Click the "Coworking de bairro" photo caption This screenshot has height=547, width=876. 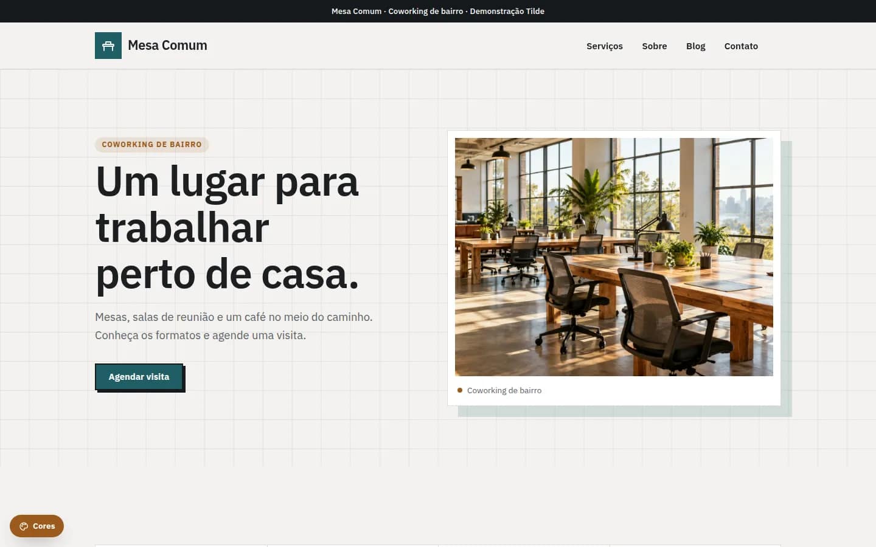pos(504,391)
